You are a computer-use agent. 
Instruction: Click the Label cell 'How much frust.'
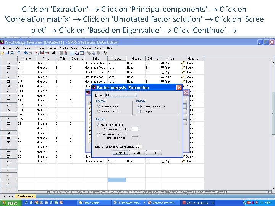(96, 161)
